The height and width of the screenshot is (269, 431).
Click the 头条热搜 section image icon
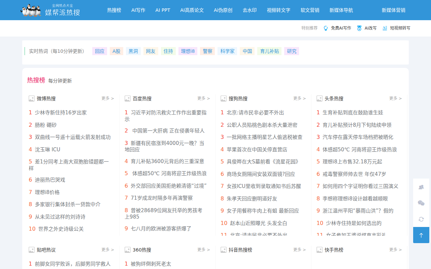coord(320,99)
